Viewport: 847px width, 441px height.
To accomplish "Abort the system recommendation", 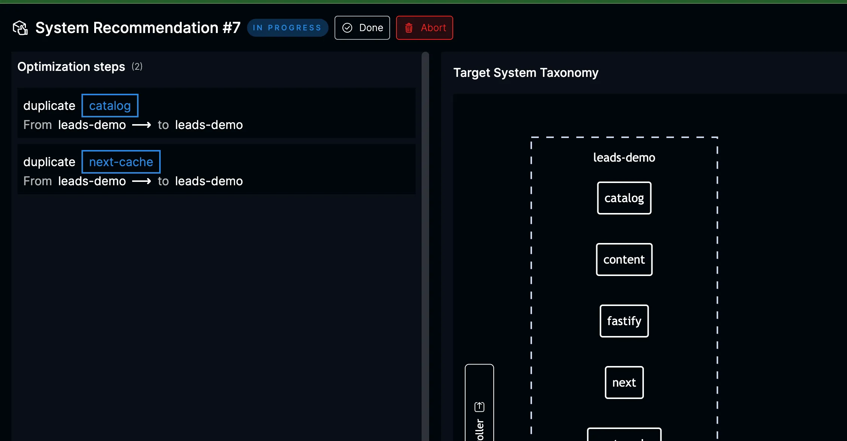I will [x=424, y=28].
